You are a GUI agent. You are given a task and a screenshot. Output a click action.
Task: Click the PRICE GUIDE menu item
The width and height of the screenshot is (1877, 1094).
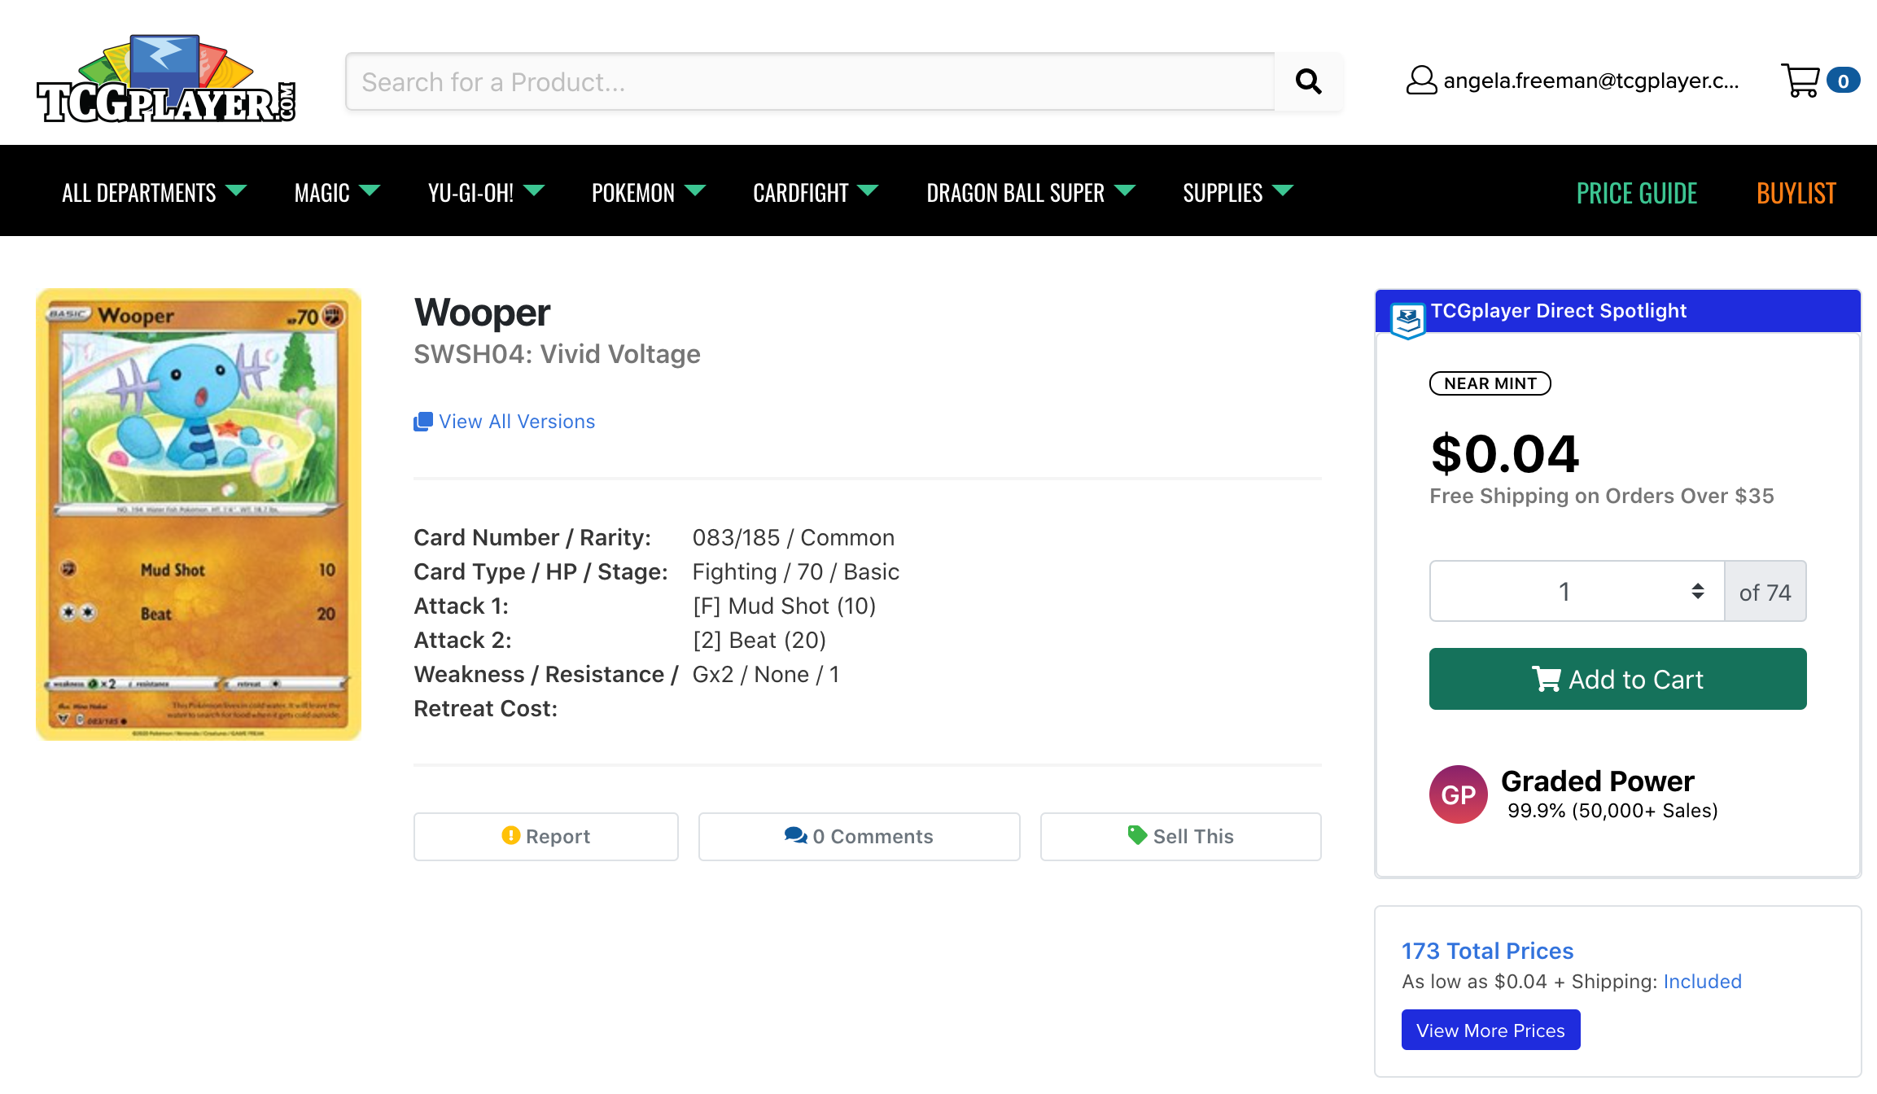pyautogui.click(x=1638, y=191)
